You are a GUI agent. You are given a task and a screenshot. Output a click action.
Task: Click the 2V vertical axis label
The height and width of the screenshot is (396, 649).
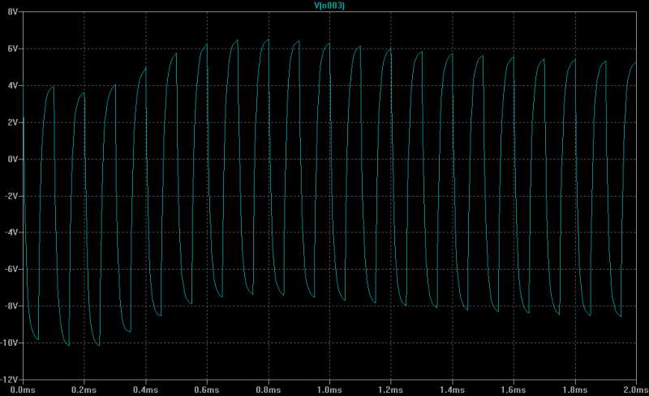click(x=12, y=122)
